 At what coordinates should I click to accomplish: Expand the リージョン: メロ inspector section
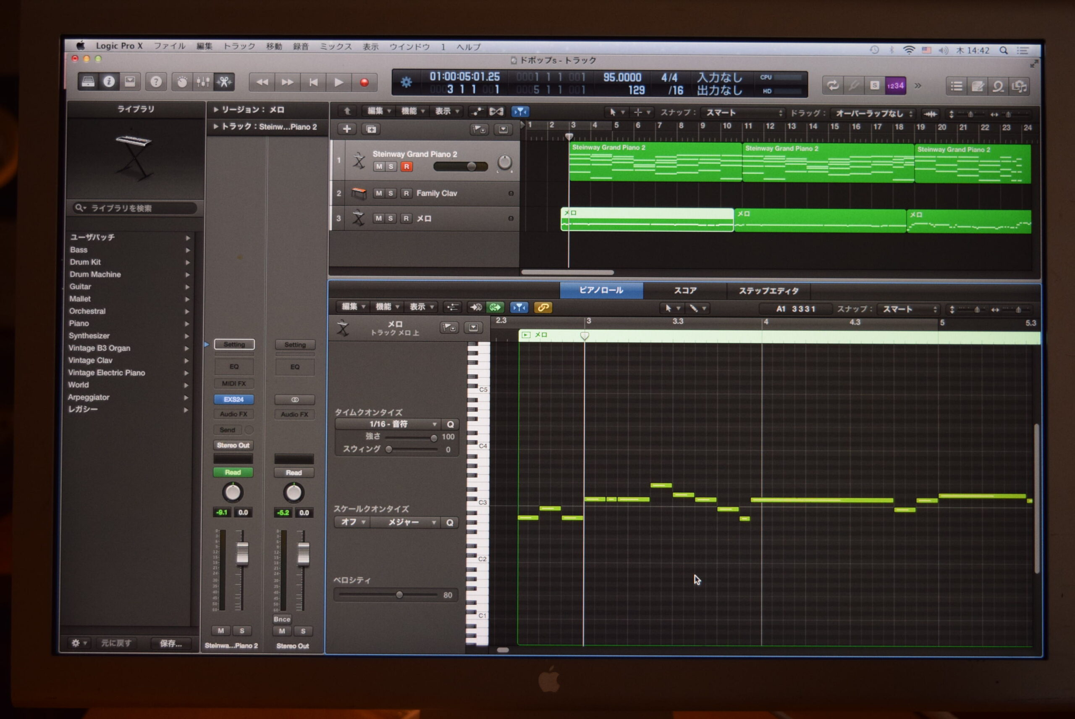coord(216,110)
